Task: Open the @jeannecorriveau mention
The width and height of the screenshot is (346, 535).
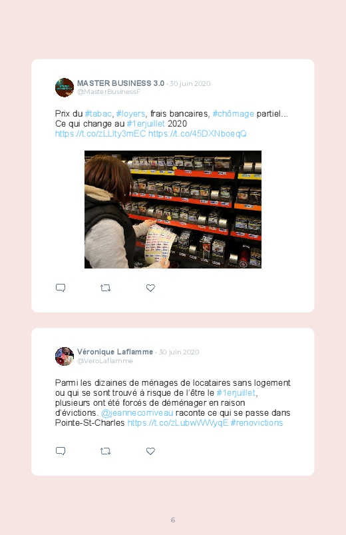Action: point(137,413)
